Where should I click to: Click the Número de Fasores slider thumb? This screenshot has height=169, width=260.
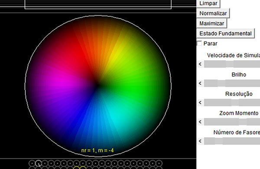tap(219, 141)
